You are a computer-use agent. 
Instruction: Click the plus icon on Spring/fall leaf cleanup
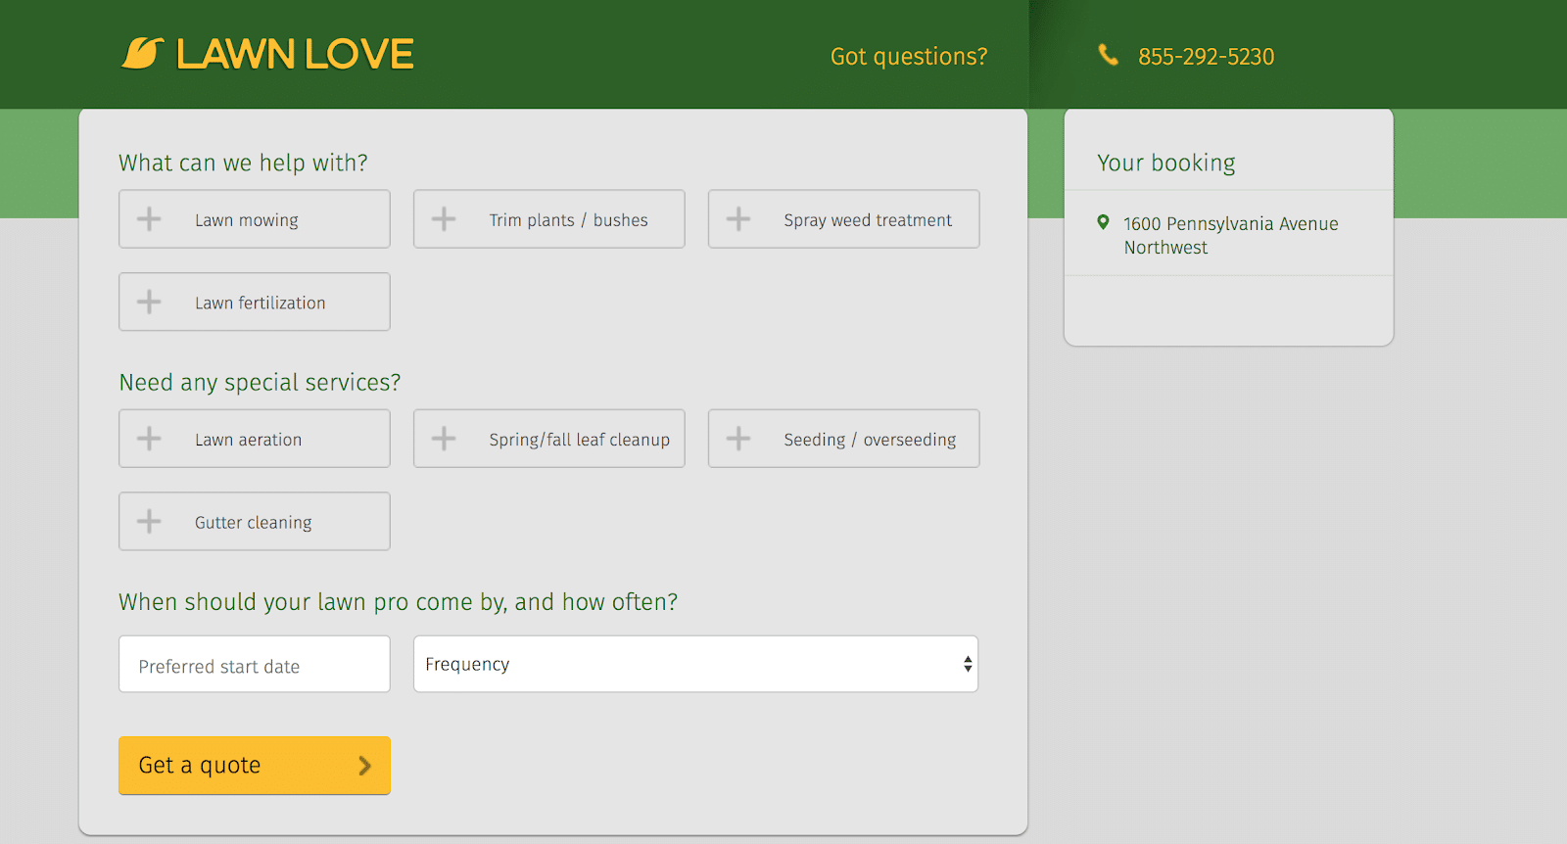click(444, 439)
